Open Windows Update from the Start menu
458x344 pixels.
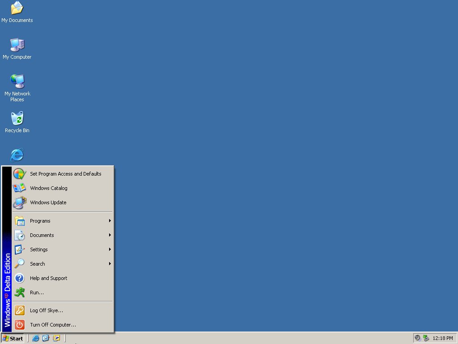(48, 202)
